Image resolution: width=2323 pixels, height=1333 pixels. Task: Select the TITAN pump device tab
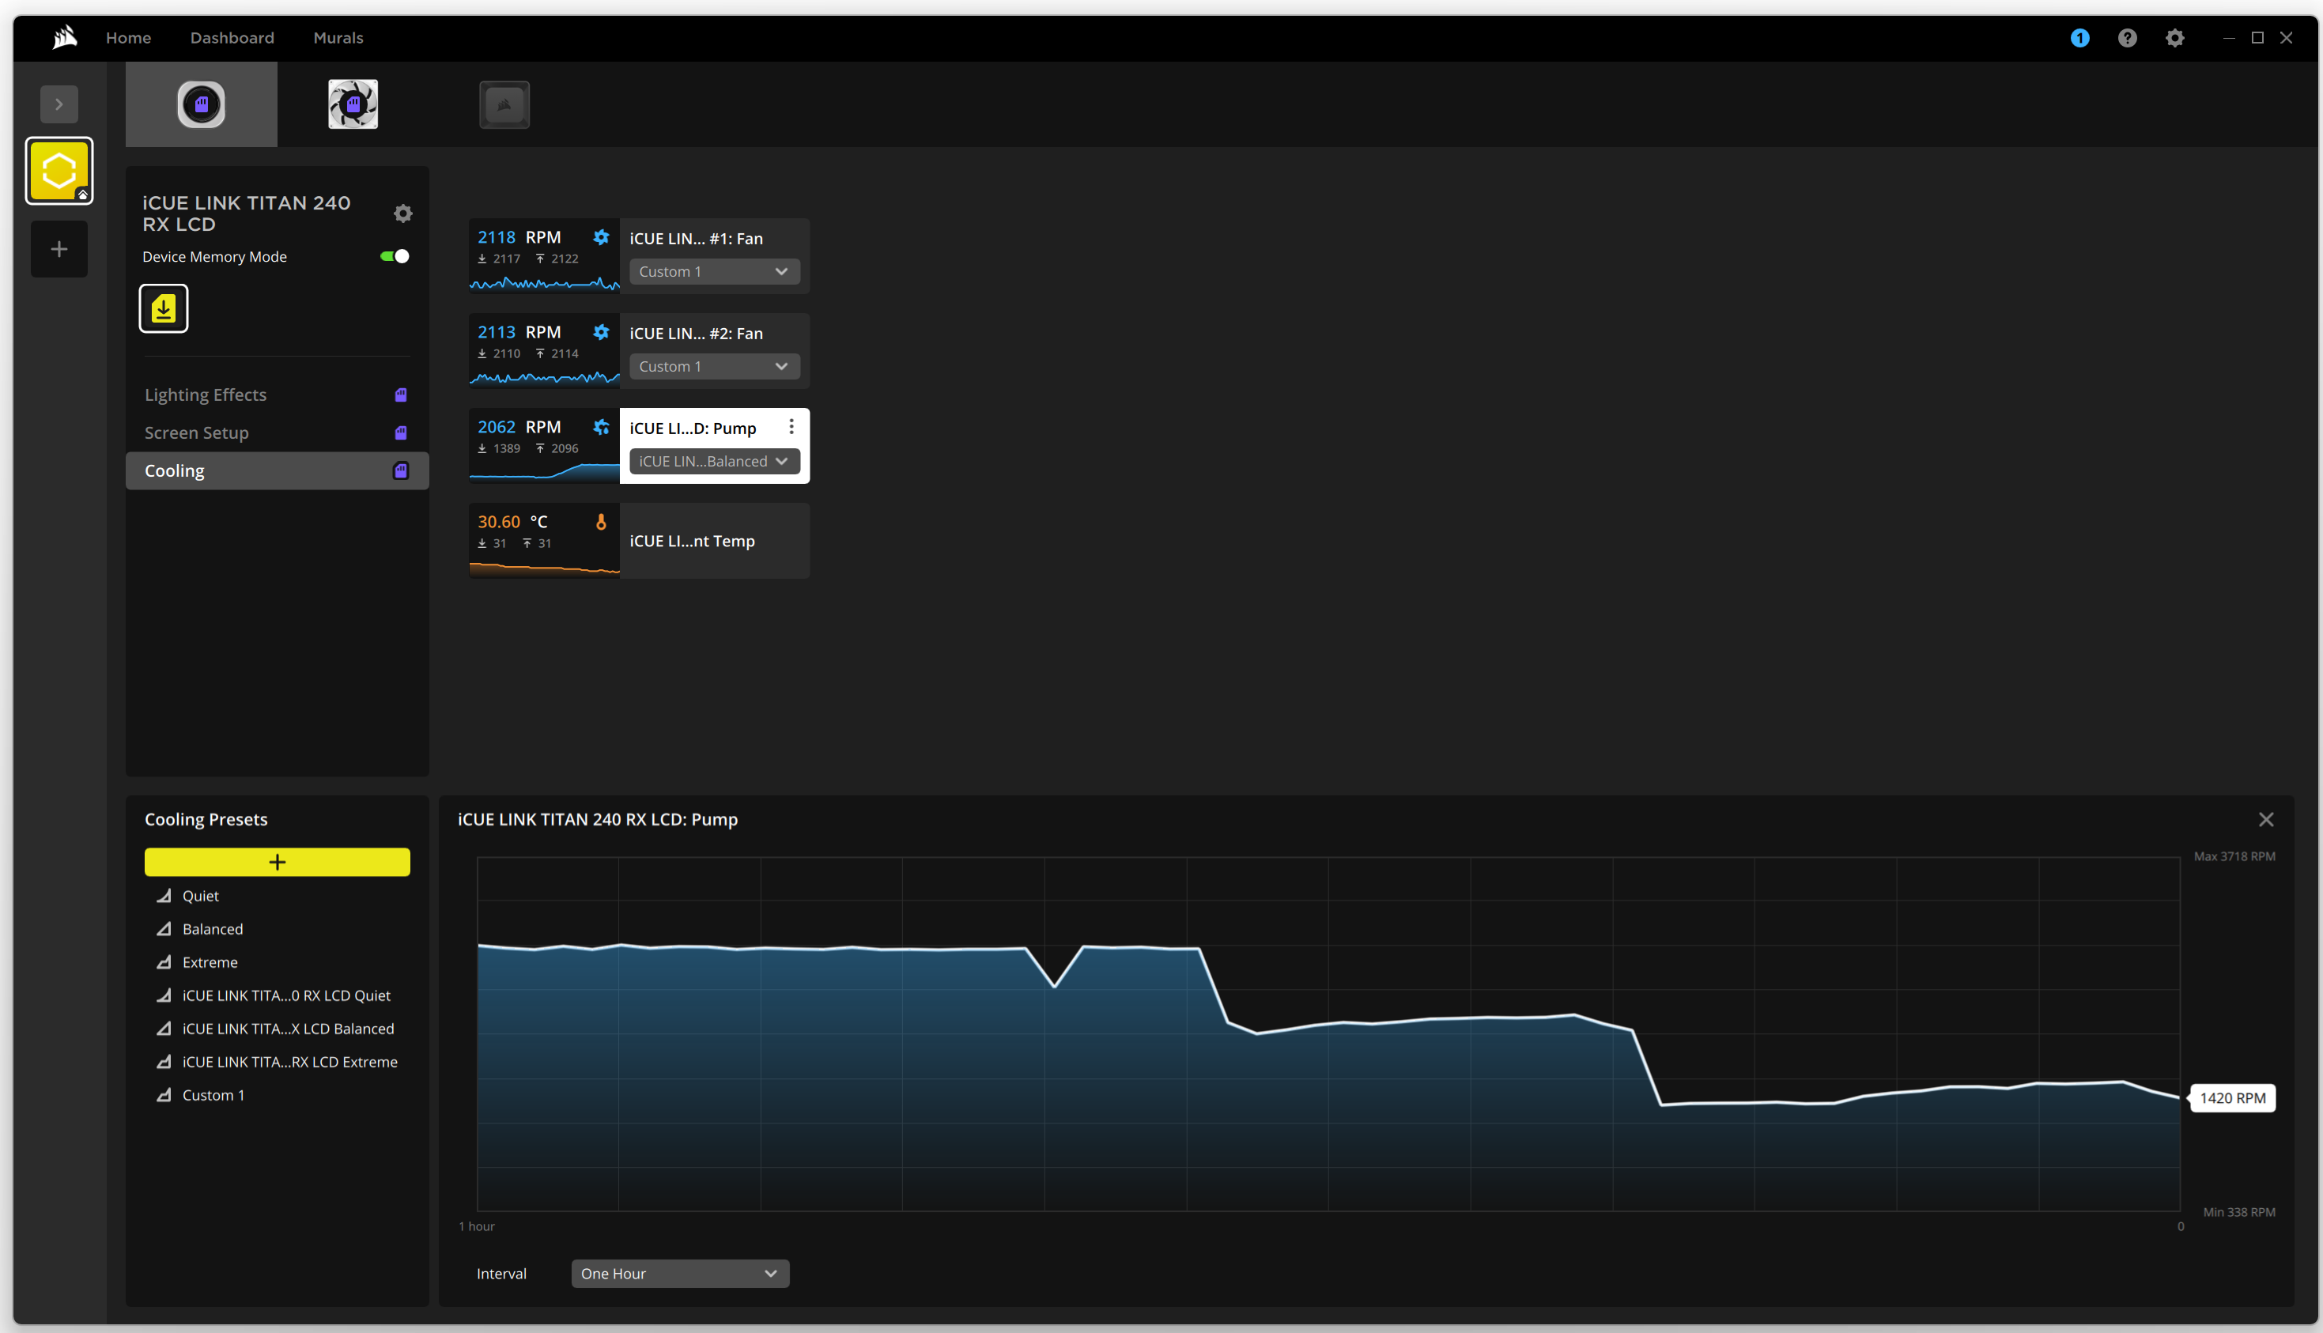coord(202,104)
